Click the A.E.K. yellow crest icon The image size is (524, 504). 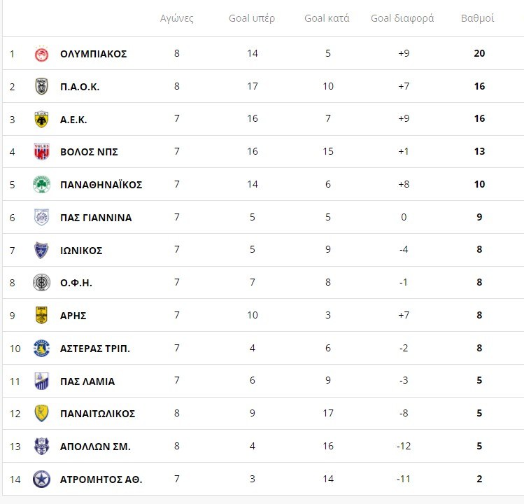point(42,120)
